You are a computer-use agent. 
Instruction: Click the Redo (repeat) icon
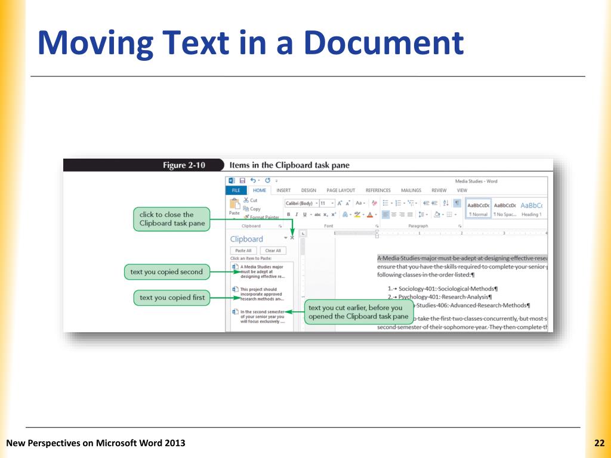[268, 181]
